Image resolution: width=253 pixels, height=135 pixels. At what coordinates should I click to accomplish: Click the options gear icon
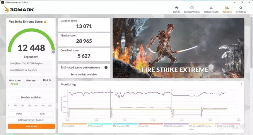click(x=241, y=8)
